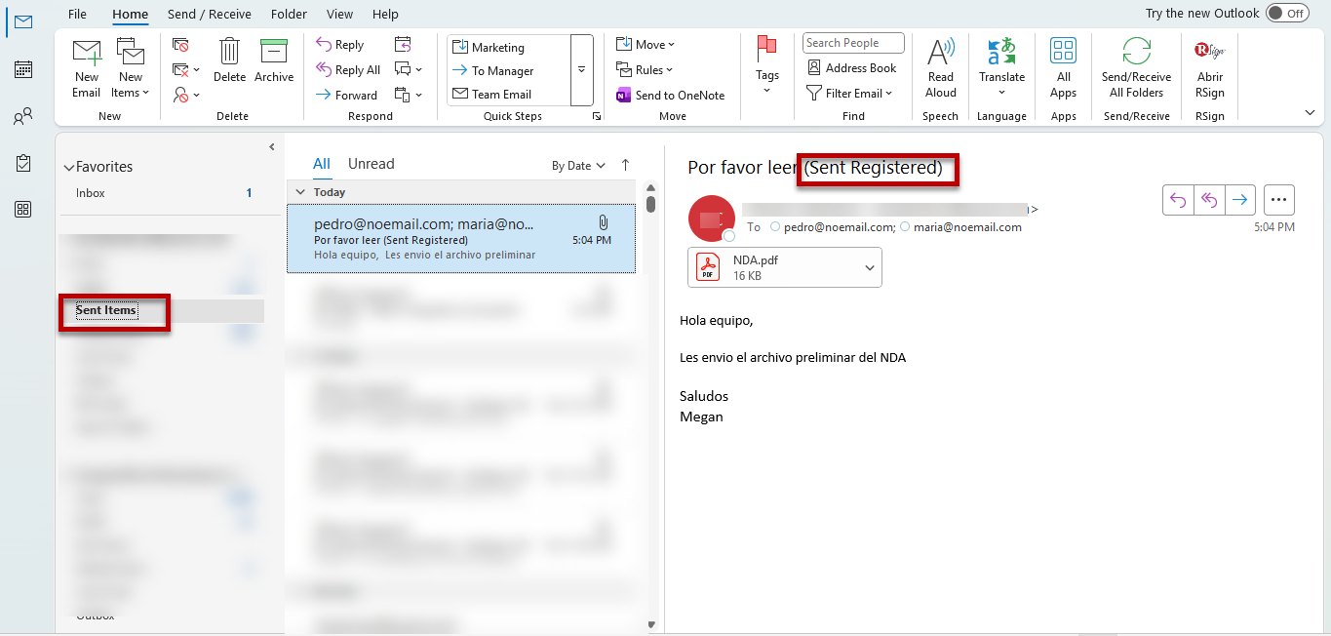This screenshot has width=1331, height=636.
Task: Expand the NDA.pdf attachment dropdown
Action: pyautogui.click(x=870, y=268)
